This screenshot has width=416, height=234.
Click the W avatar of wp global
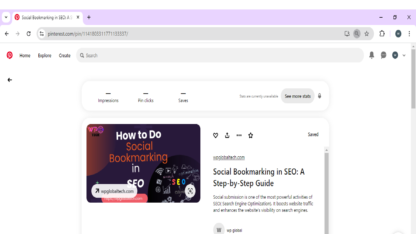pyautogui.click(x=219, y=229)
